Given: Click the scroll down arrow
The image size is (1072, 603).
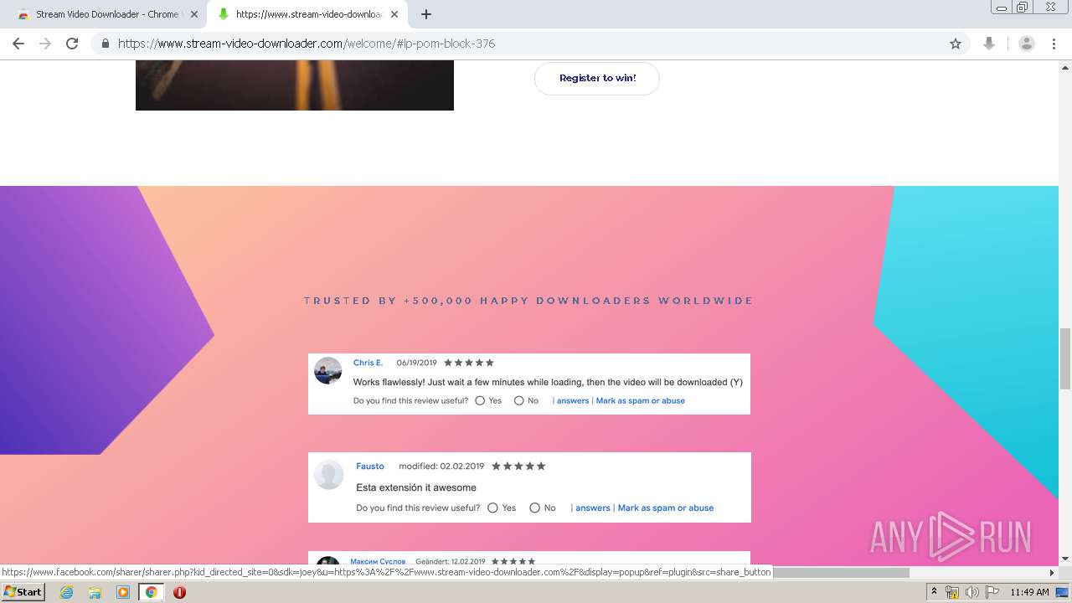Looking at the screenshot, I should 1064,559.
